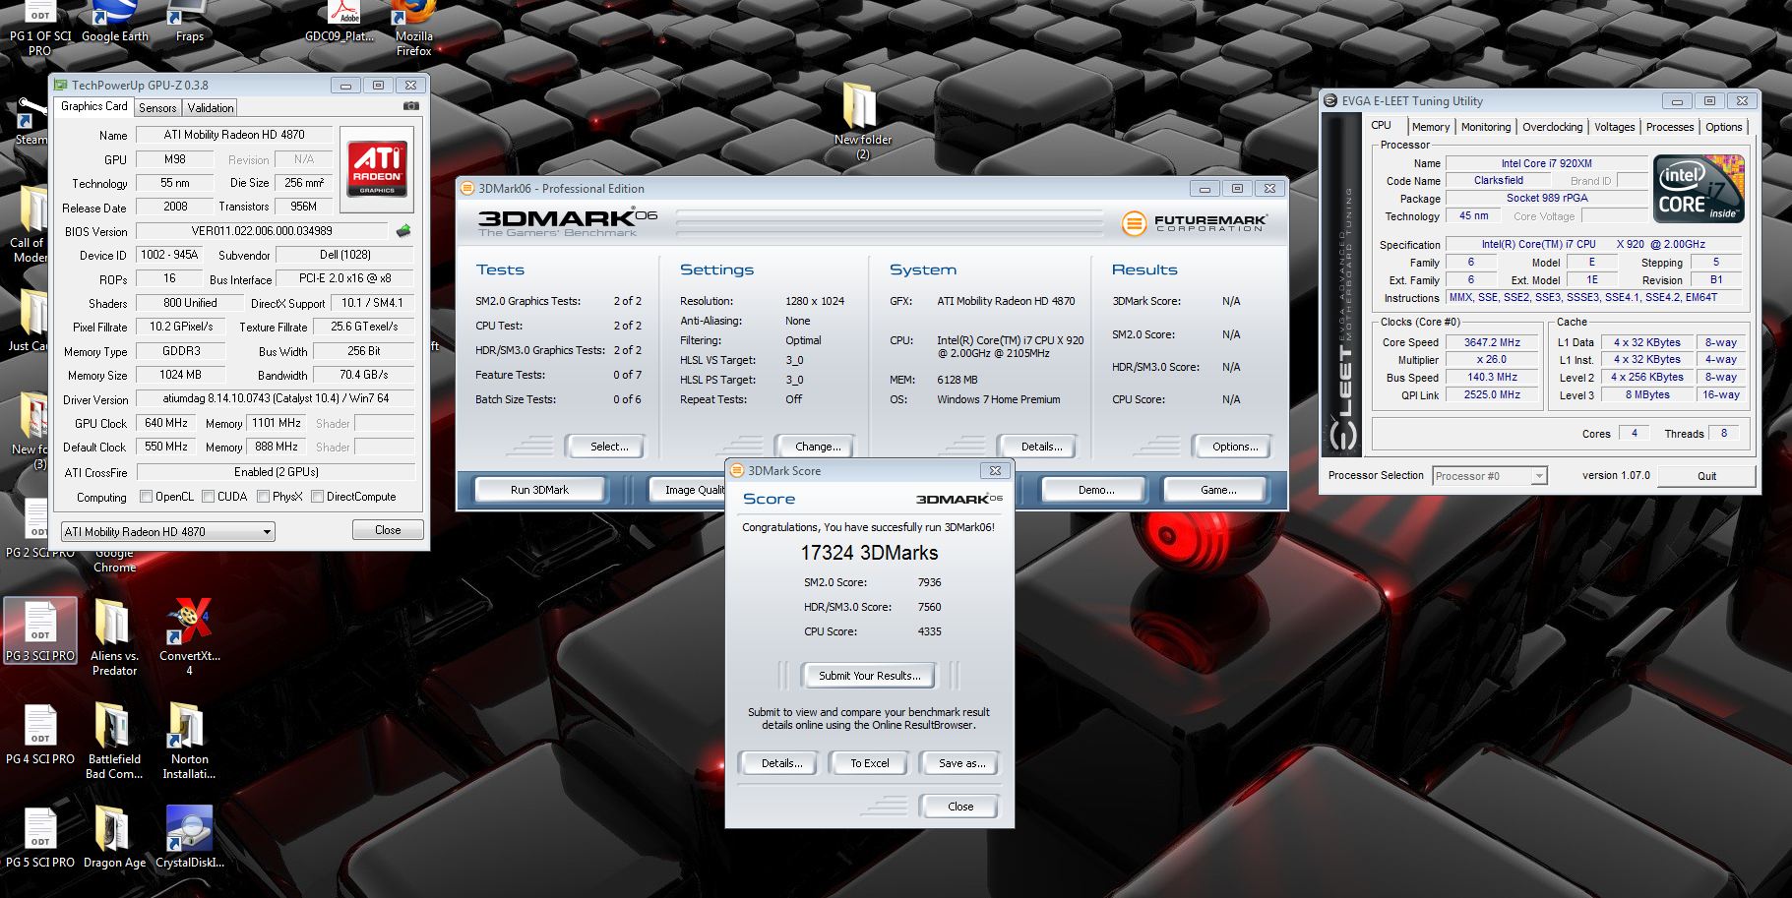
Task: Open the Mozilla Firefox desktop shortcut
Action: (x=414, y=30)
